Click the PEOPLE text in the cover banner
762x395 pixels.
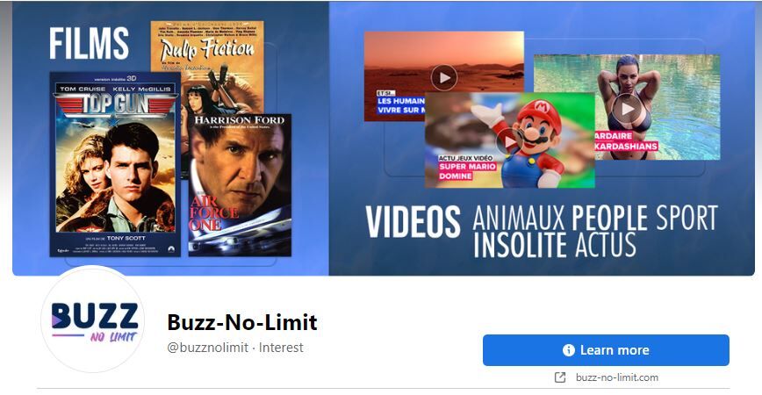[x=609, y=218]
